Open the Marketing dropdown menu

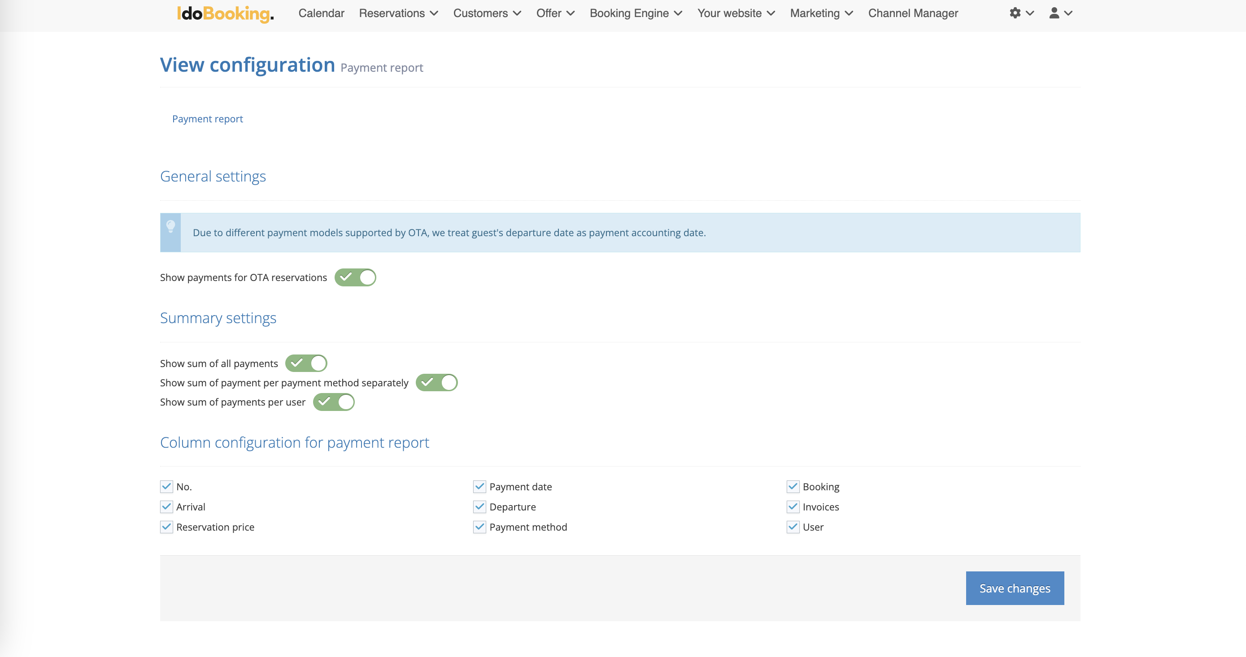(x=821, y=13)
